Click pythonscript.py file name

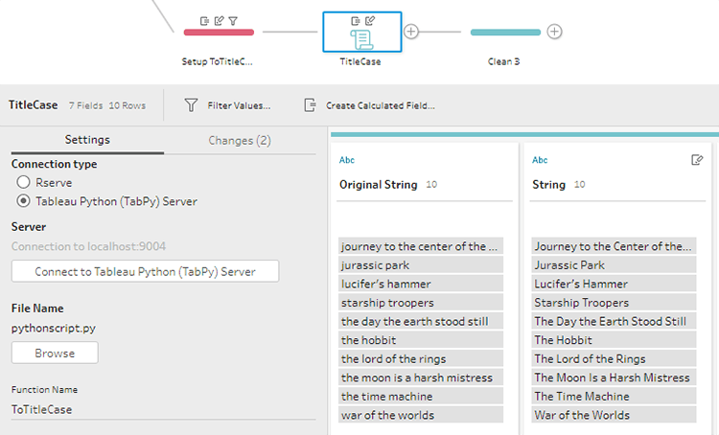[x=54, y=329]
